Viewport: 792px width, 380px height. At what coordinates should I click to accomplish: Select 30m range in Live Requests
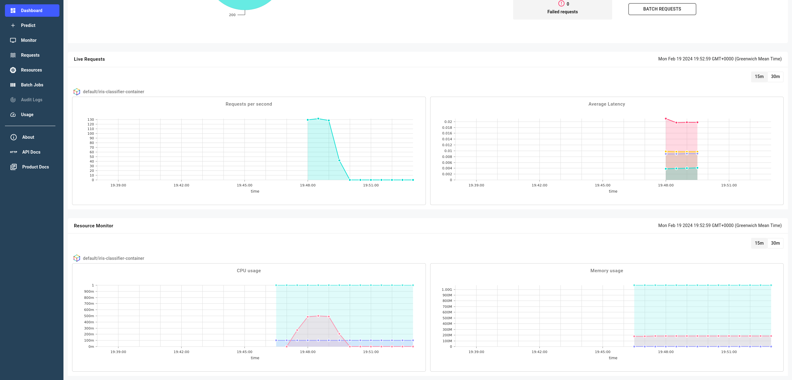click(775, 76)
